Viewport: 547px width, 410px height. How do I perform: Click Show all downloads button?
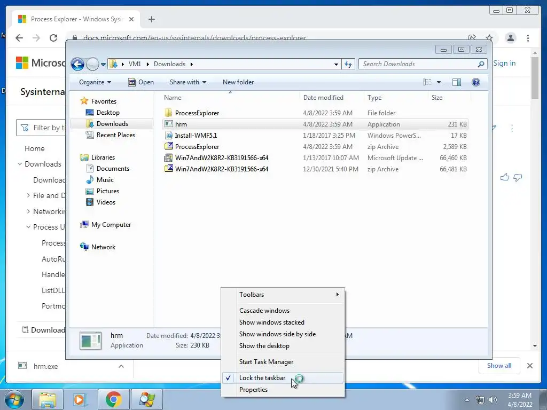499,365
